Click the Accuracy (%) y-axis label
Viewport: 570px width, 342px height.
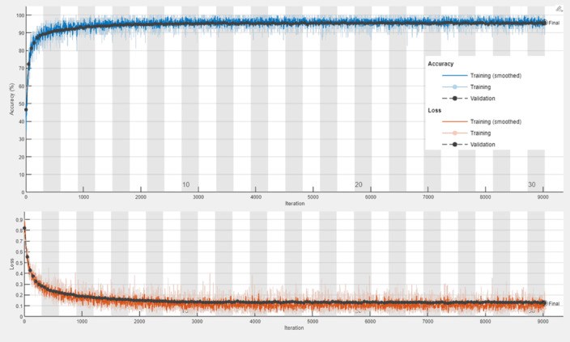(13, 99)
